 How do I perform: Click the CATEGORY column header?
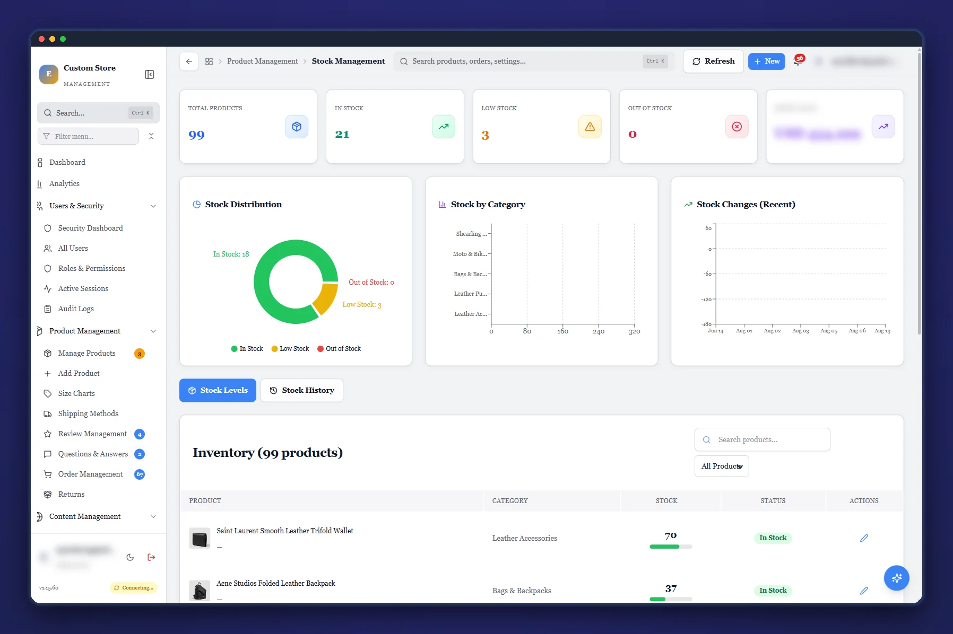(510, 501)
